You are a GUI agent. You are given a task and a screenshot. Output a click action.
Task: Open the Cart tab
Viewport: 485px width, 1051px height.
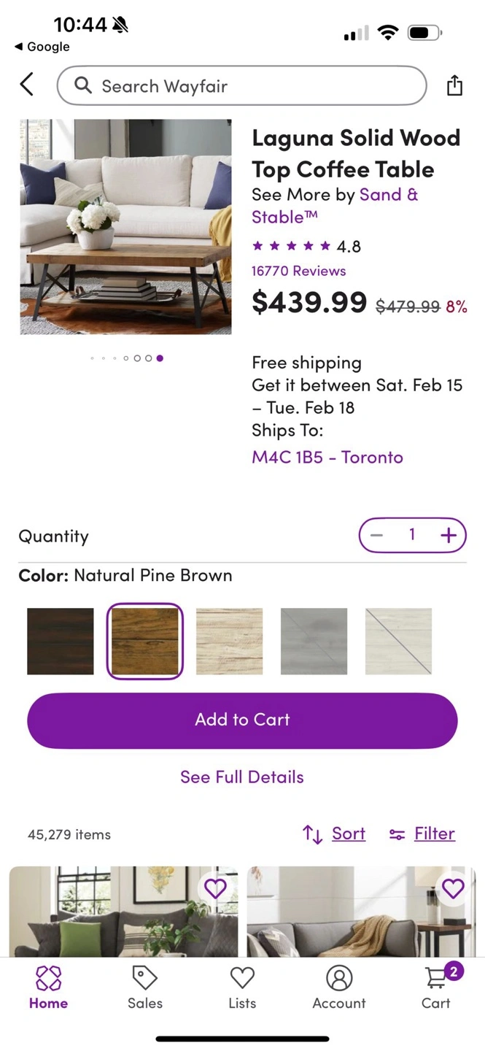coord(436,988)
